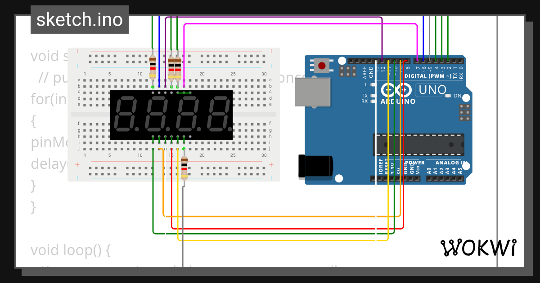Select the orange horizontal wire below breadboard
This screenshot has height=283, width=540.
tap(270, 217)
